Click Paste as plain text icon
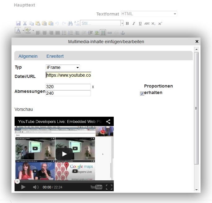This screenshot has height=203, width=212. tap(44, 23)
